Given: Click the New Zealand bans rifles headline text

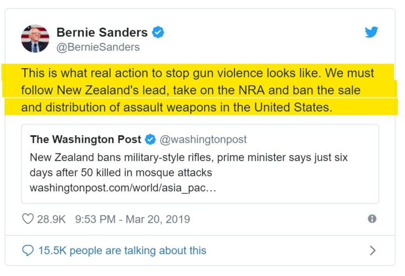Looking at the screenshot, I should pos(189,157).
